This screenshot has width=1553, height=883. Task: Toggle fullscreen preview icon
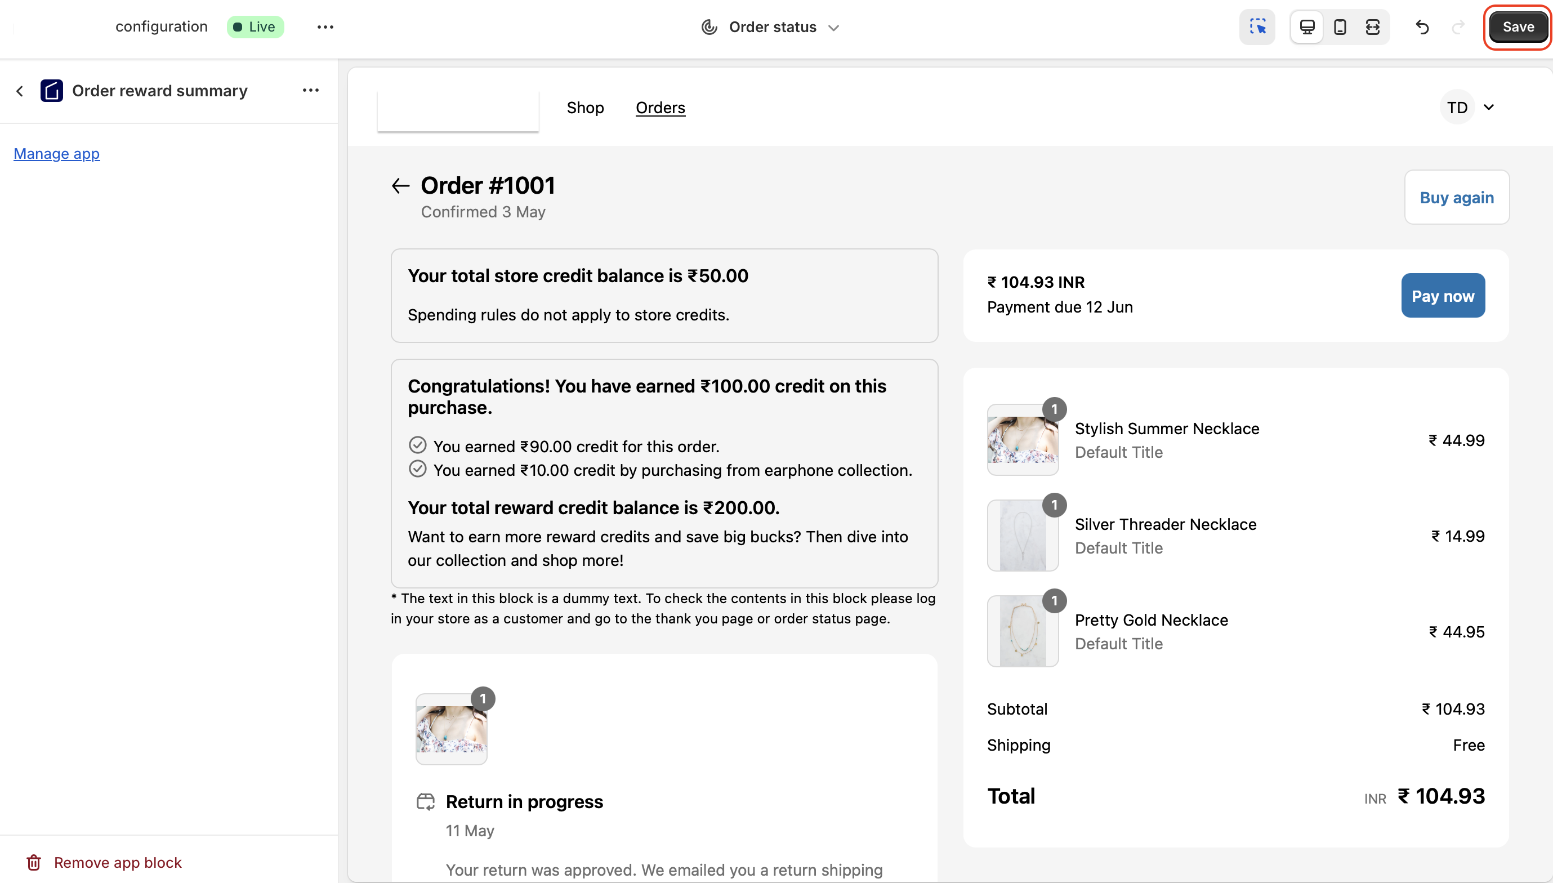pos(1372,26)
